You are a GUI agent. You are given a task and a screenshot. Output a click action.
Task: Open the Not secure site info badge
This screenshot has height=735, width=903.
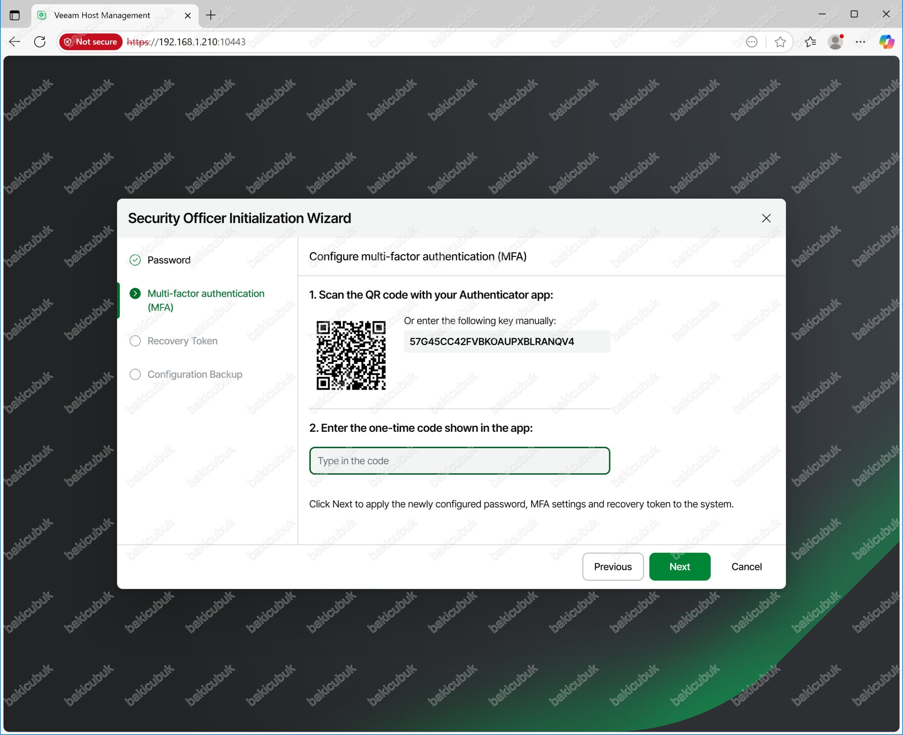click(91, 42)
